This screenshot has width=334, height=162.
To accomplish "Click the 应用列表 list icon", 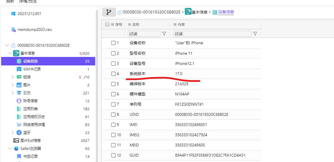I will coord(19,109).
